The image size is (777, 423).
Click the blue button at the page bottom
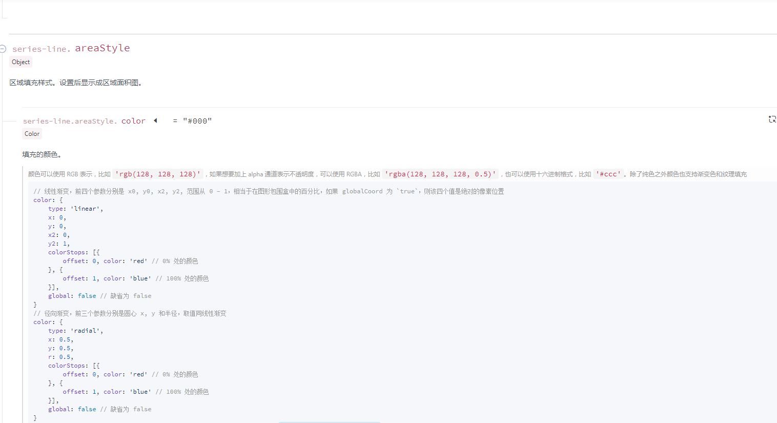(x=330, y=421)
